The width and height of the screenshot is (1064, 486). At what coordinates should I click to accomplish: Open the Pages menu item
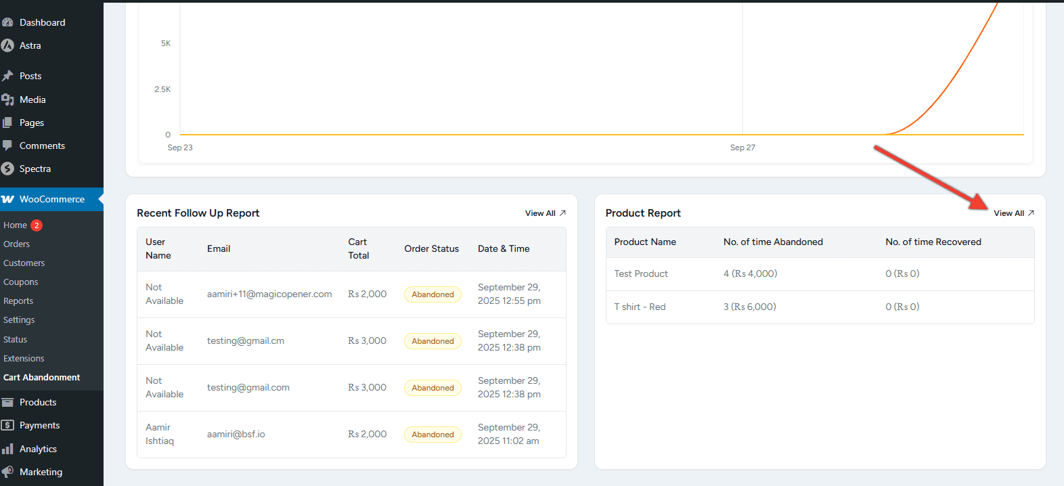31,123
